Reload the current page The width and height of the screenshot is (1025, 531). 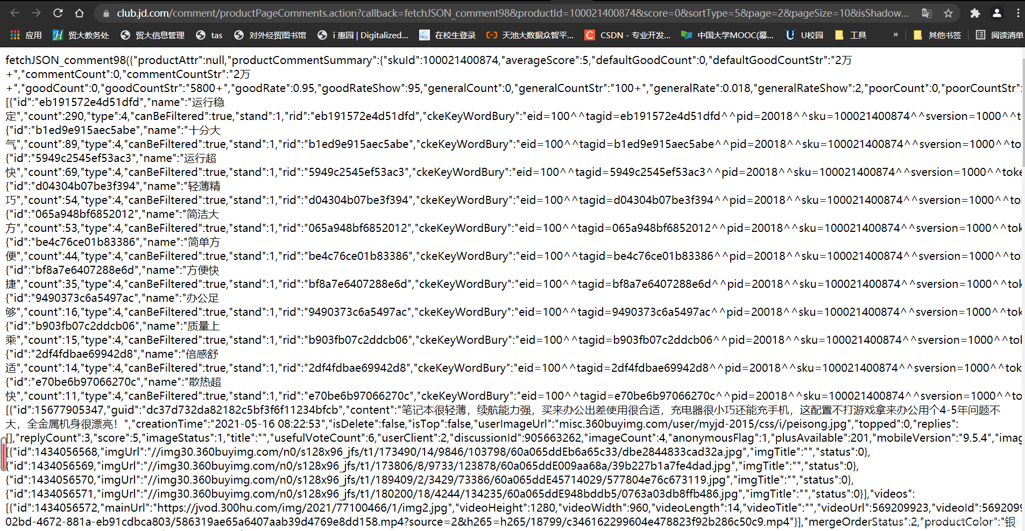[x=58, y=13]
